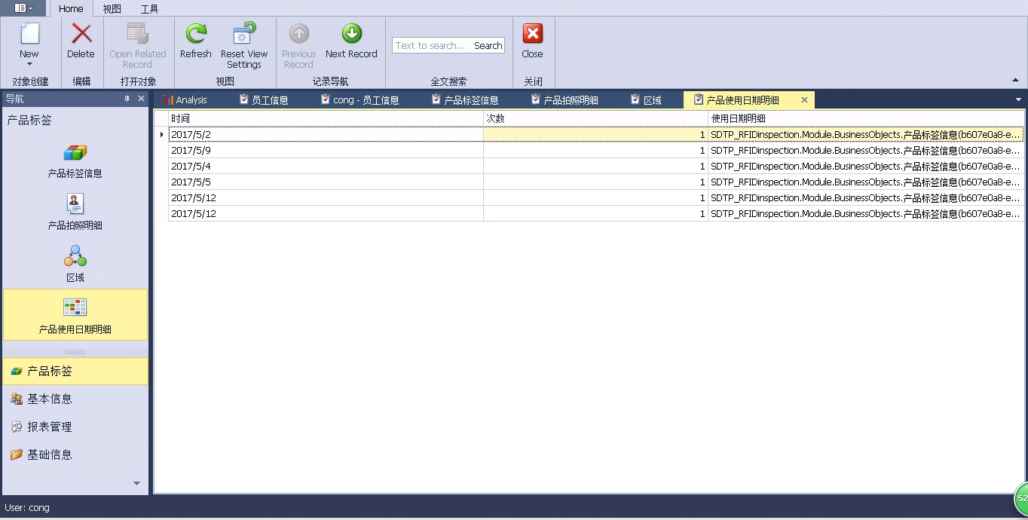The width and height of the screenshot is (1028, 520).
Task: Open 产品标签信息 in navigation panel
Action: click(x=75, y=161)
